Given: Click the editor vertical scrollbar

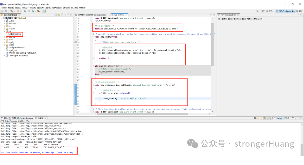Looking at the screenshot, I should coord(212,45).
